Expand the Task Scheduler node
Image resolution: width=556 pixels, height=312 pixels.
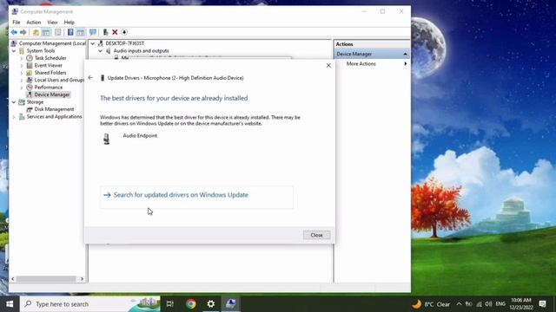point(21,58)
